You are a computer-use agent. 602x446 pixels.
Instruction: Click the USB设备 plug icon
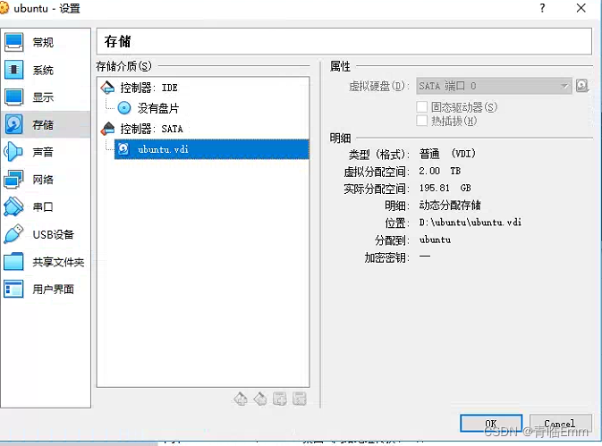tap(13, 234)
